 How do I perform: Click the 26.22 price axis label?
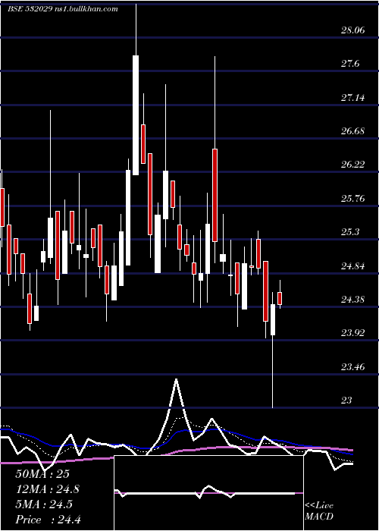point(352,165)
